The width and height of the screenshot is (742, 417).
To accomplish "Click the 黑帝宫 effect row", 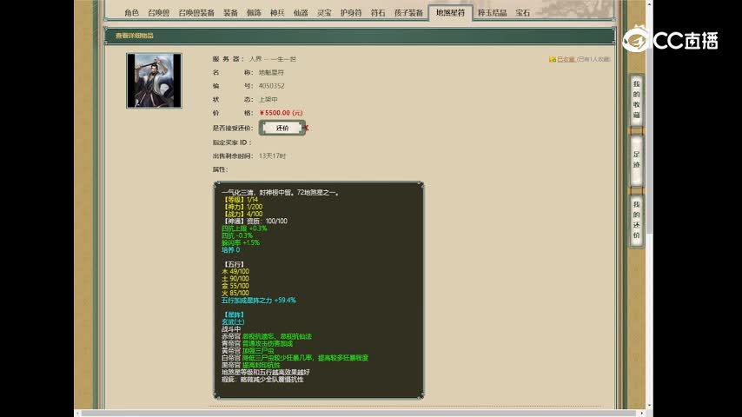I will [250, 365].
